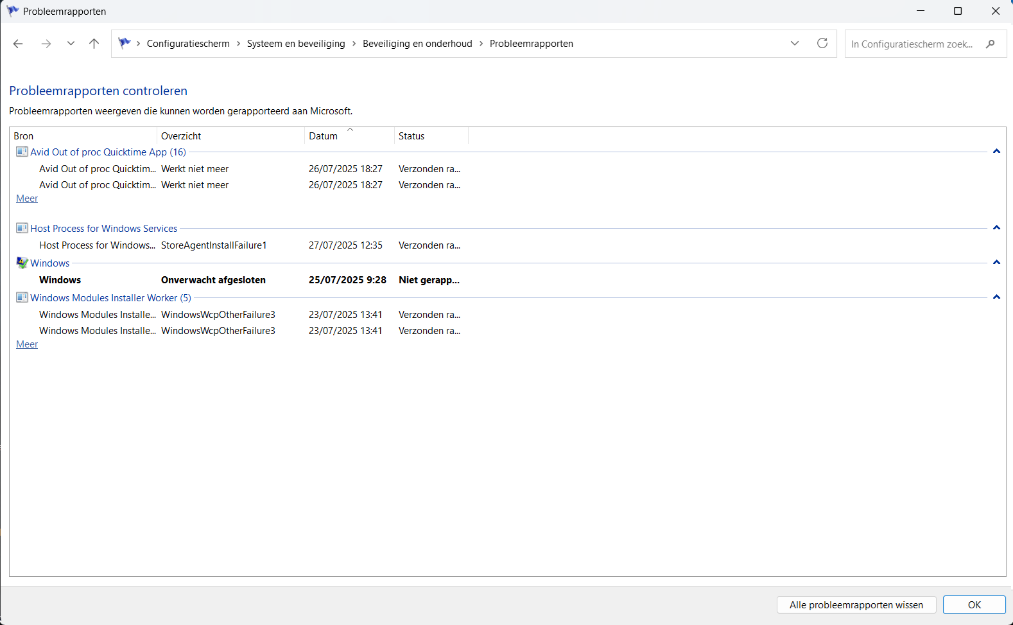Viewport: 1013px width, 625px height.
Task: Collapse the Windows Modules Installer Worker group
Action: (996, 297)
